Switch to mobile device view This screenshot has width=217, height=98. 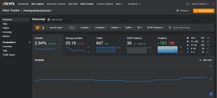pos(43,28)
